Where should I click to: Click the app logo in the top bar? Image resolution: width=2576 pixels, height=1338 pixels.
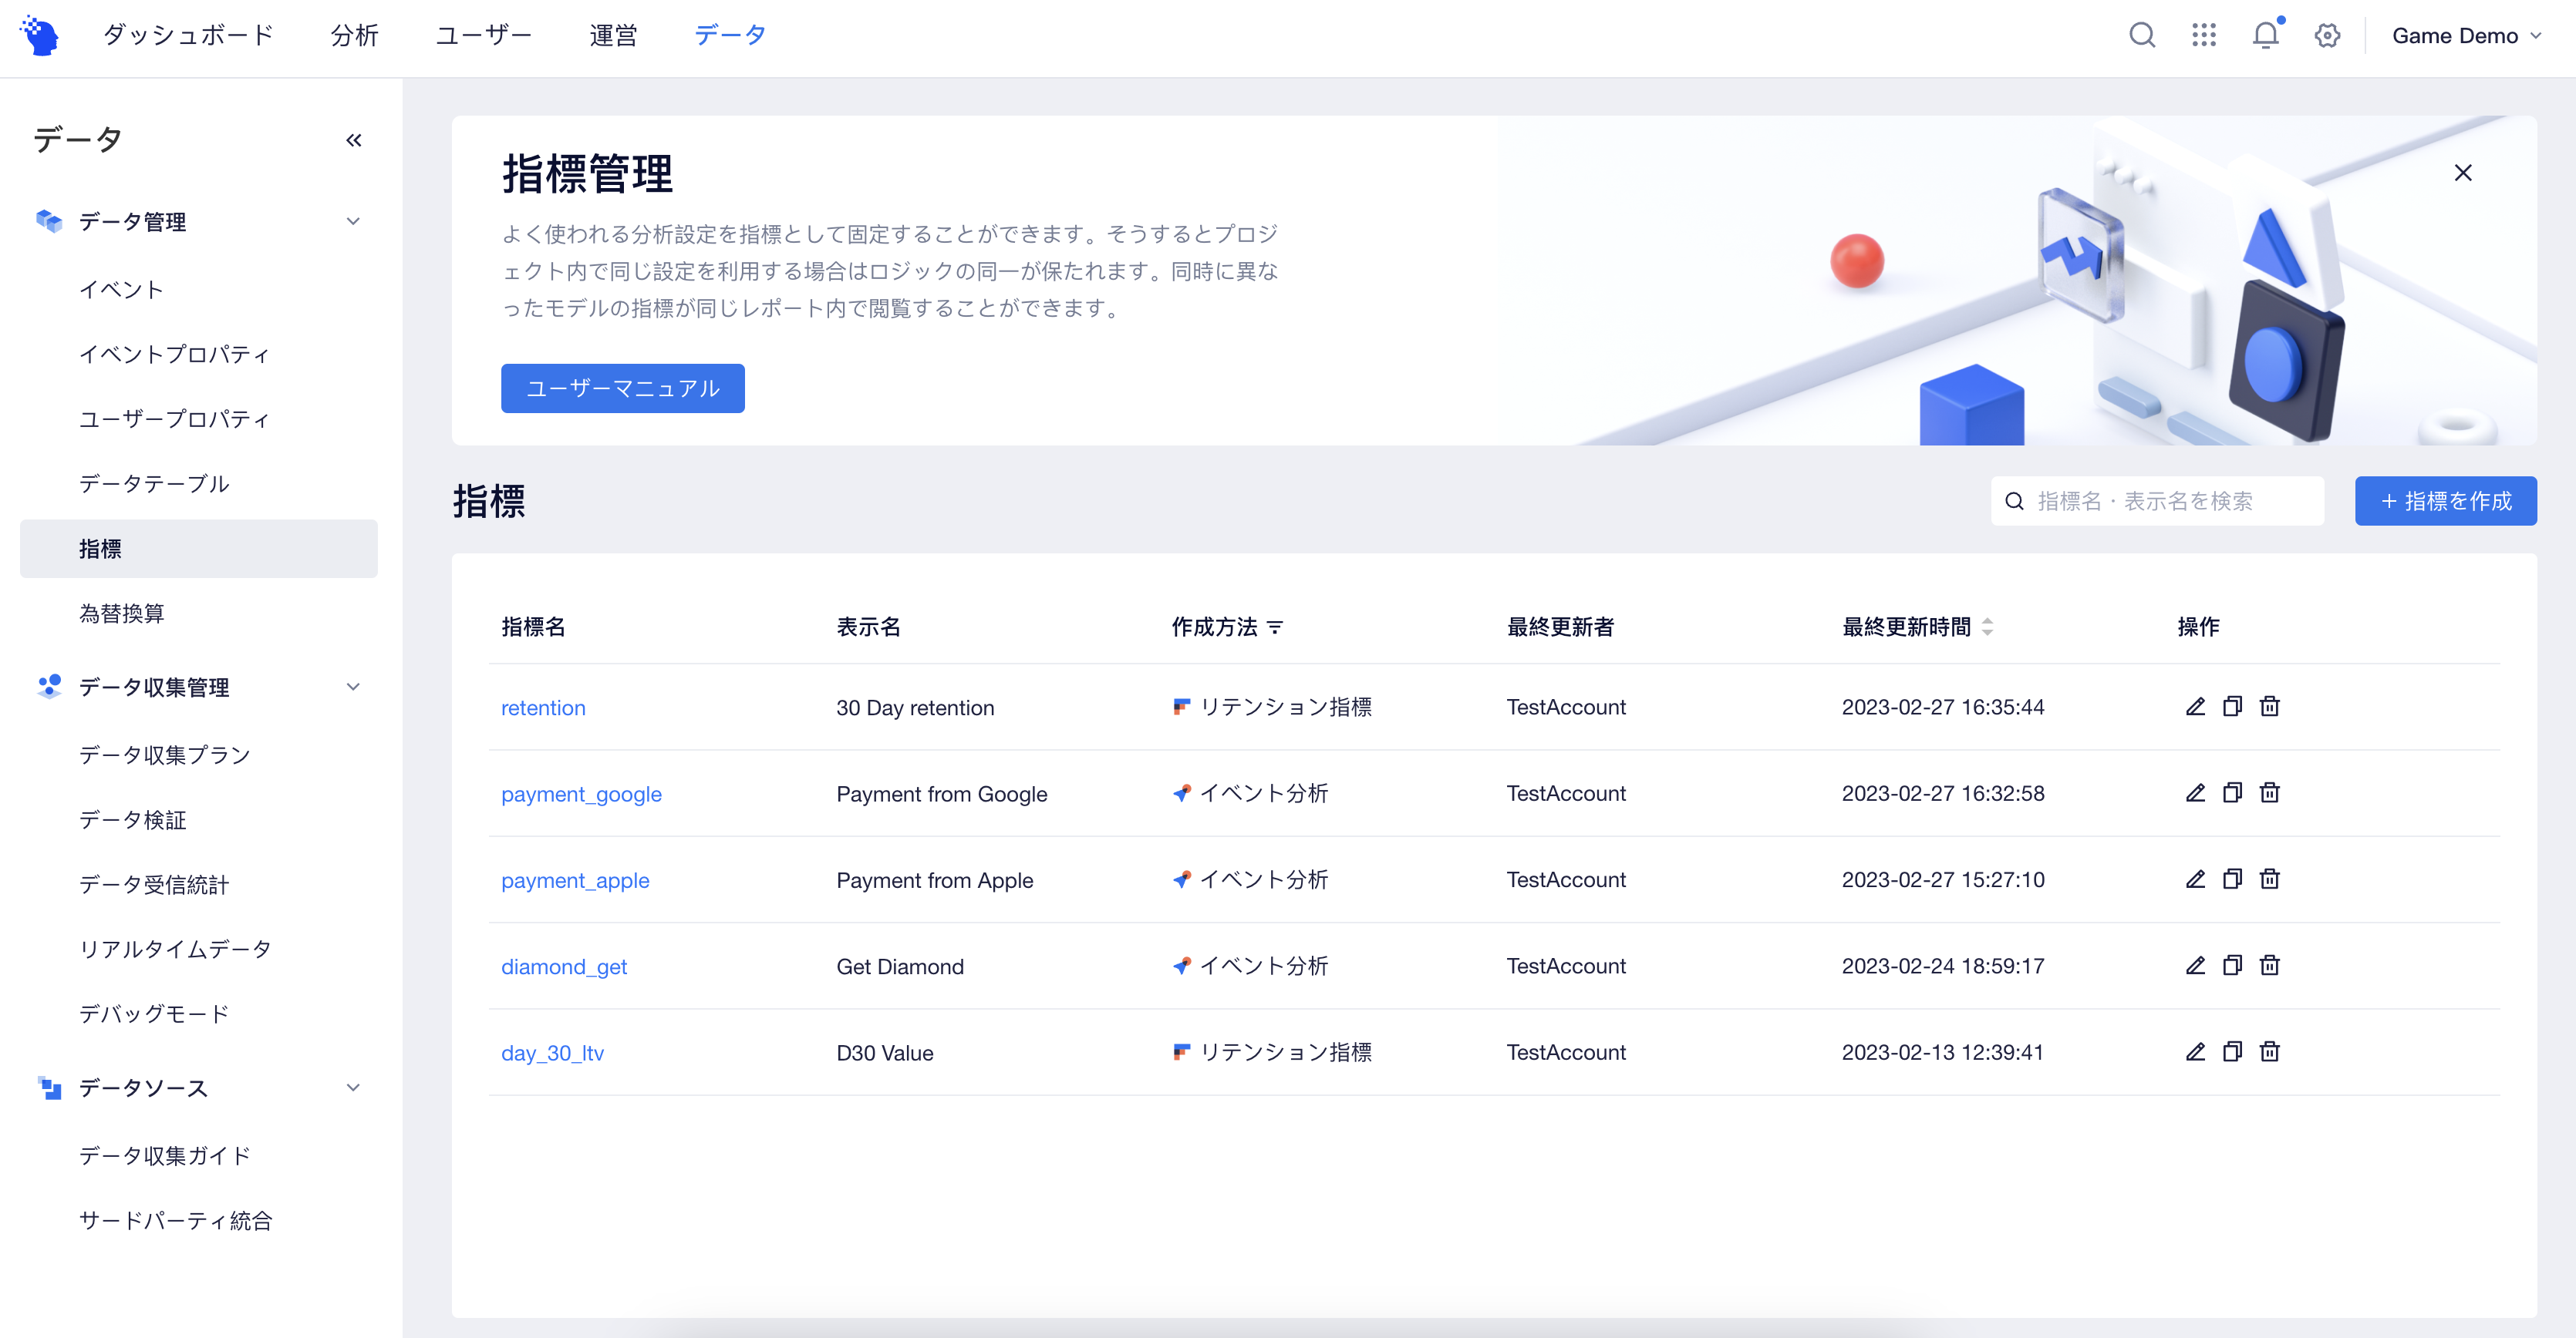click(x=39, y=36)
